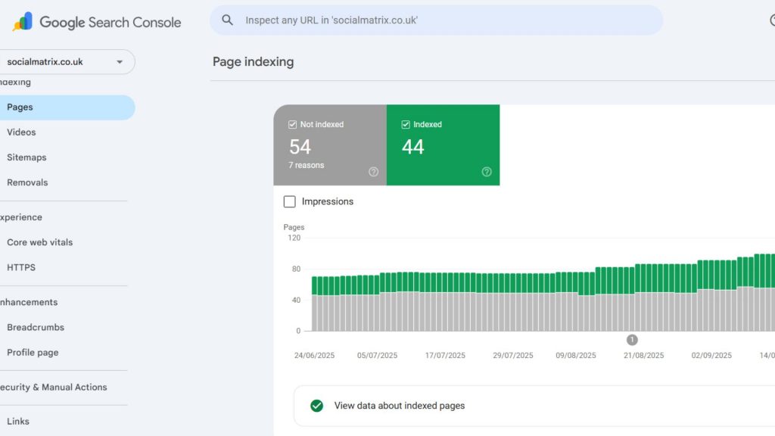
Task: Open help icon on Indexed card
Action: click(x=487, y=172)
